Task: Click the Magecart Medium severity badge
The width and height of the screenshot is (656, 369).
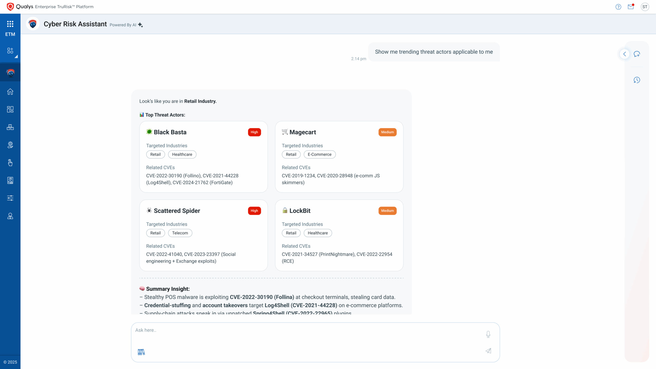Action: pyautogui.click(x=387, y=132)
